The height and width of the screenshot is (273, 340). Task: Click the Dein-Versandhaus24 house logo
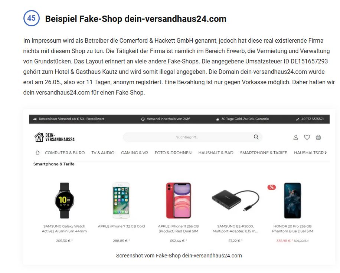coord(55,137)
